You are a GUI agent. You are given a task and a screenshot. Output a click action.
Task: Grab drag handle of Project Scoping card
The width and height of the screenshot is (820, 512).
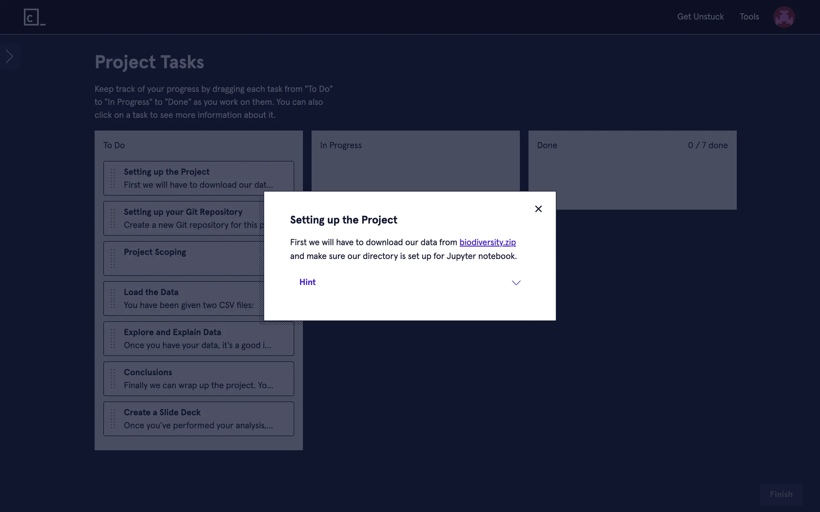(x=113, y=259)
